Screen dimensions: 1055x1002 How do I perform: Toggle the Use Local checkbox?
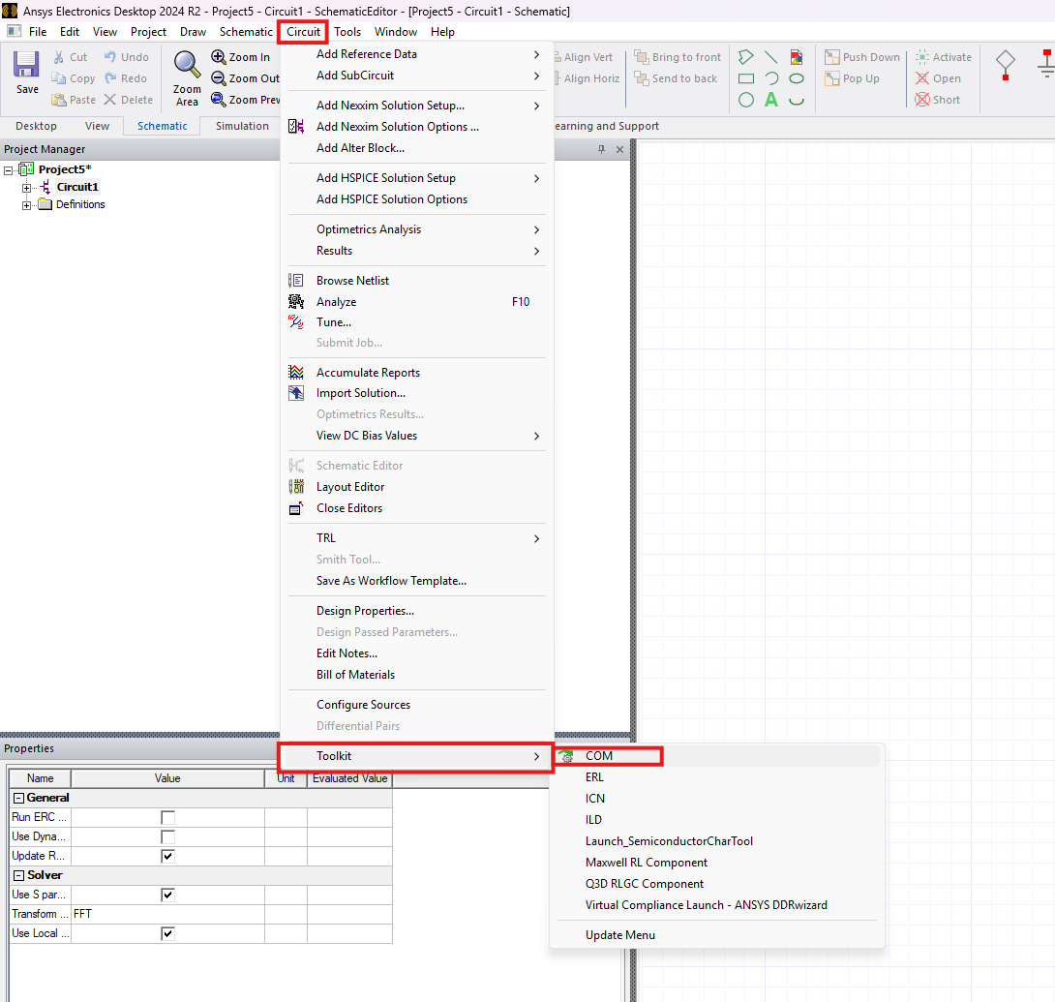point(167,933)
